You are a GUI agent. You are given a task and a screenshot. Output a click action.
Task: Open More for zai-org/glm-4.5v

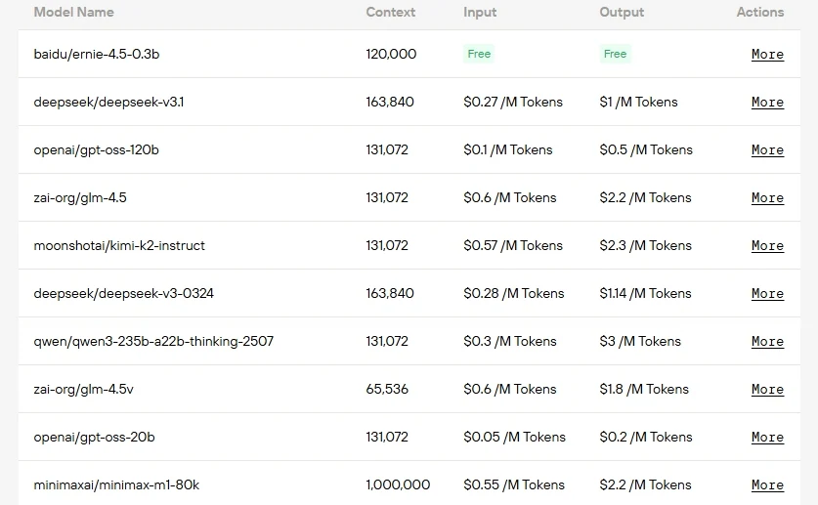tap(767, 390)
